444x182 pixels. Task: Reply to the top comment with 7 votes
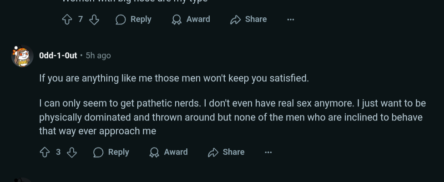coord(133,19)
